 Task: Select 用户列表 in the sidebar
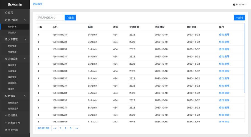[x=15, y=27]
